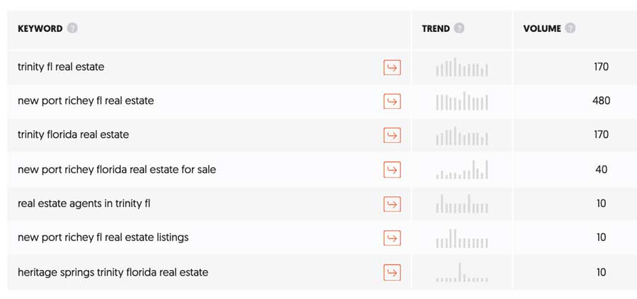The image size is (637, 299).
Task: Select 'real estate agents in trinity fl' keyword
Action: (84, 204)
